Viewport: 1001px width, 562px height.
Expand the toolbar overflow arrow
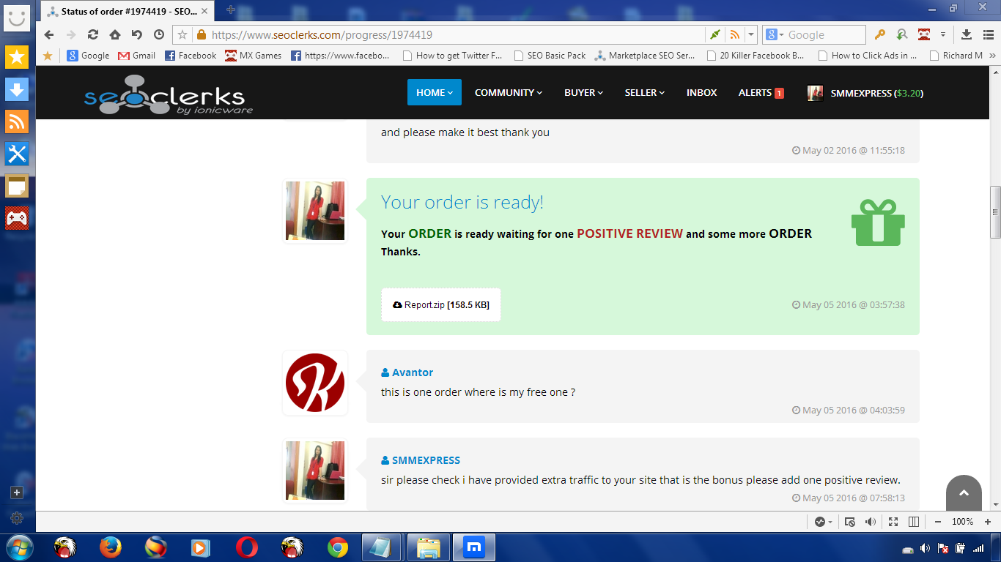pos(943,34)
